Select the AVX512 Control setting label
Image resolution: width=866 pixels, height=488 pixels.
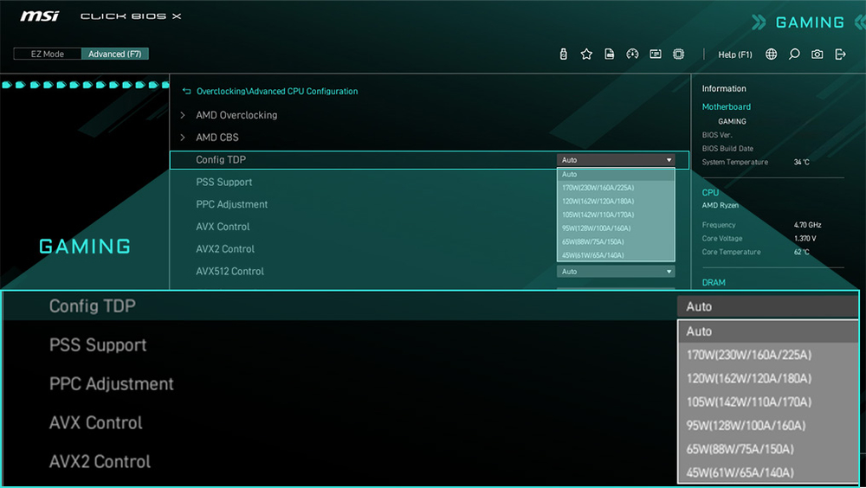(x=229, y=272)
